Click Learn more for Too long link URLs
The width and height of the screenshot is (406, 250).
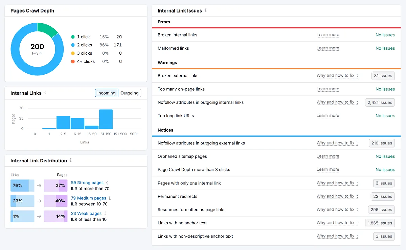(x=328, y=116)
